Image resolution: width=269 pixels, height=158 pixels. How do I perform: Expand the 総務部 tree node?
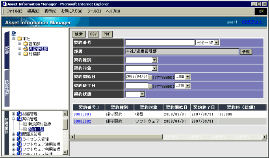[20, 54]
